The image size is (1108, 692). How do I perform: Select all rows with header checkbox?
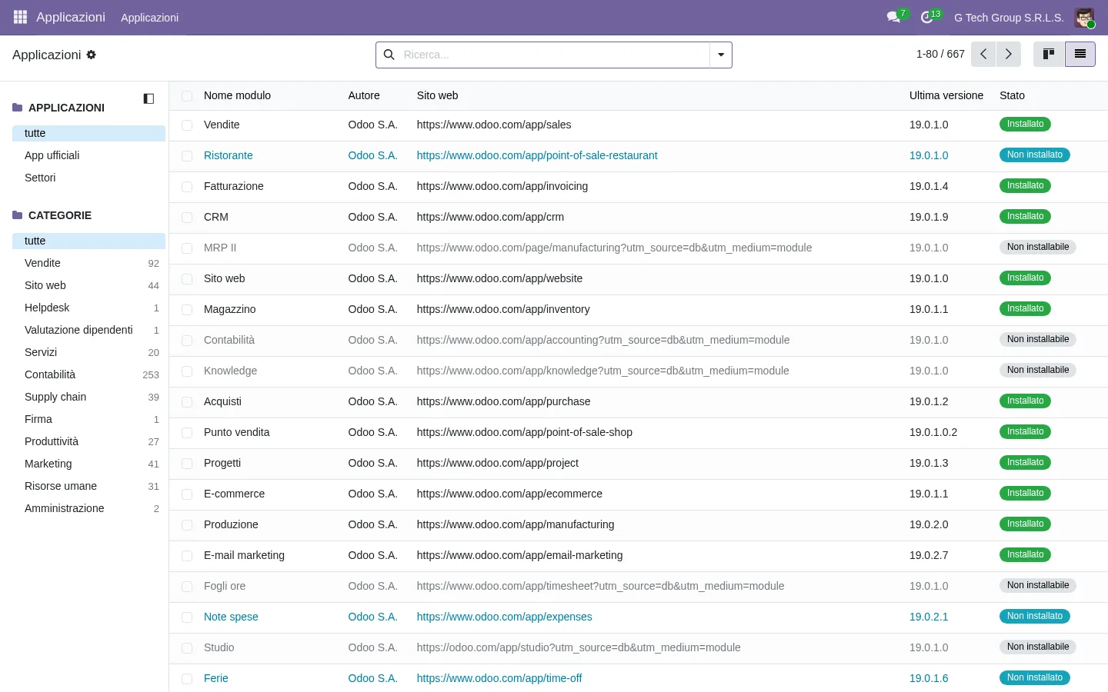pyautogui.click(x=187, y=96)
